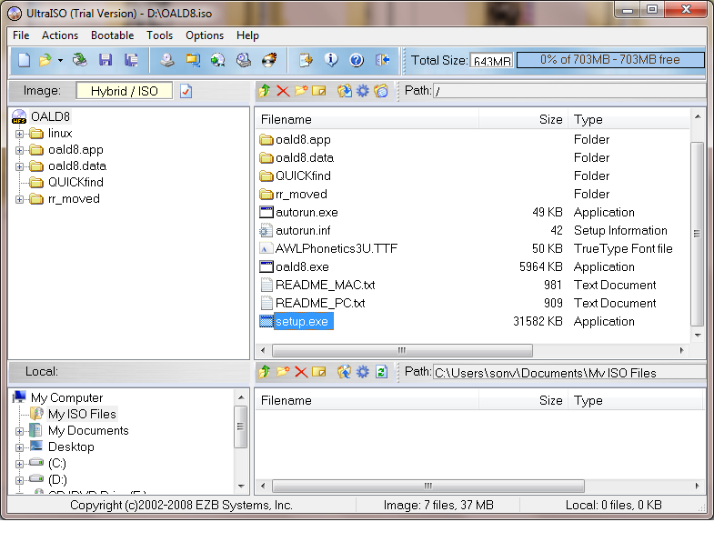Click the file details icon after image gear
Screen dimensions: 714x542
381,91
